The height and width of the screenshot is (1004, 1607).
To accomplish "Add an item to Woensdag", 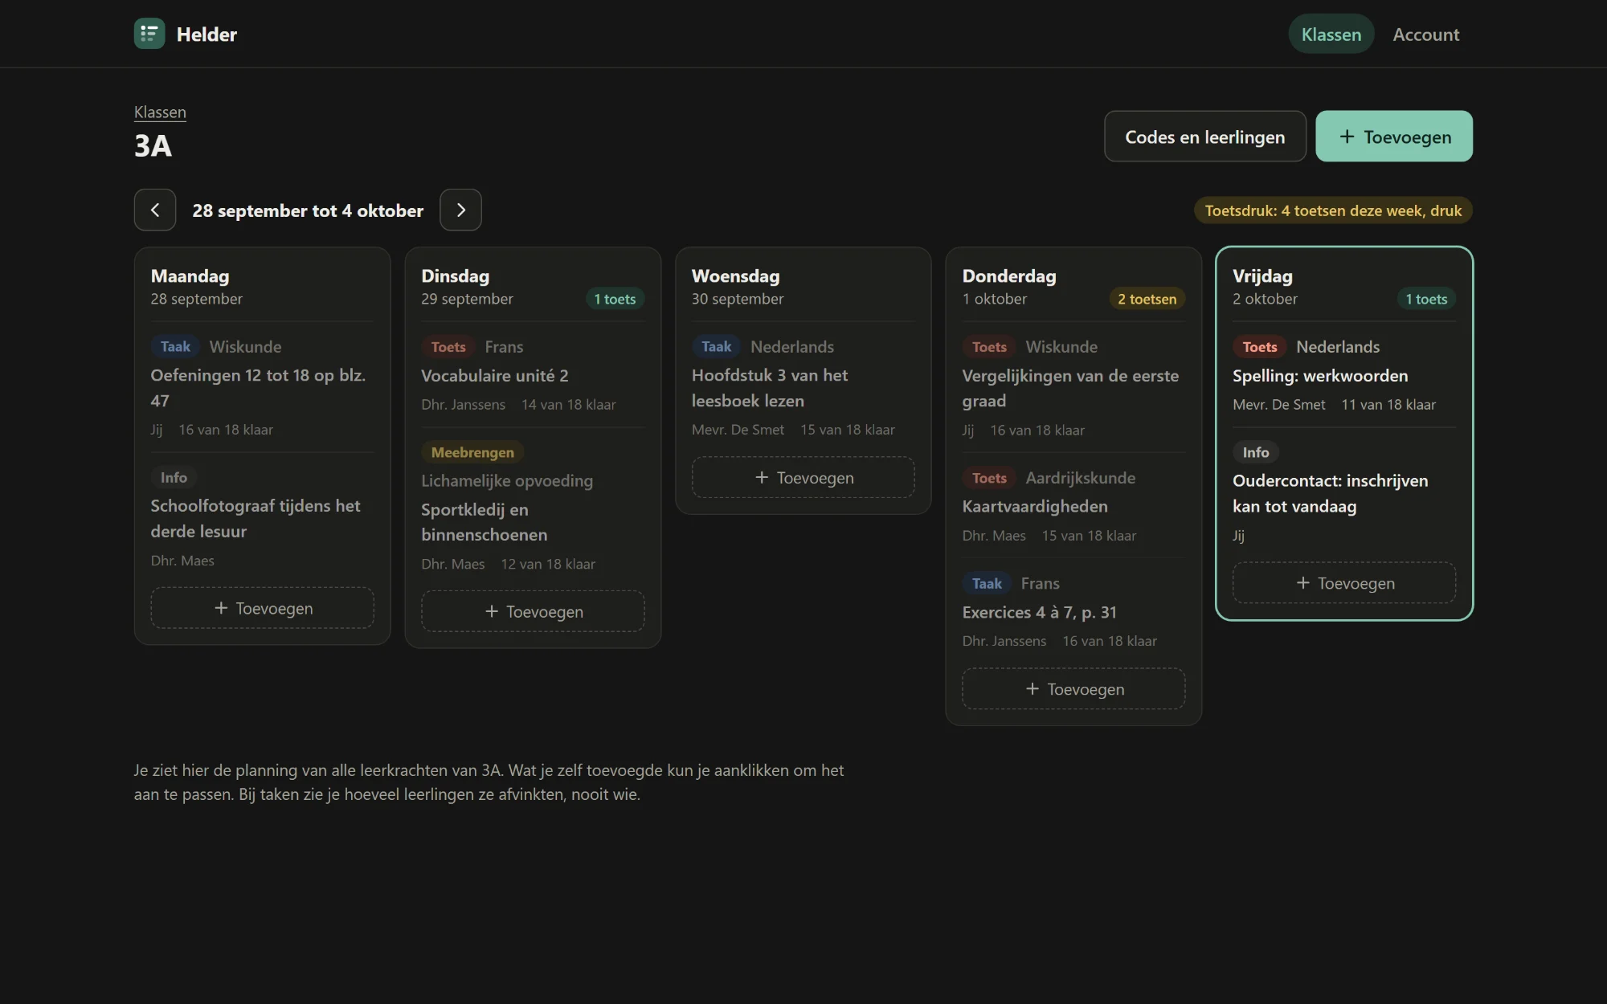I will (x=803, y=477).
